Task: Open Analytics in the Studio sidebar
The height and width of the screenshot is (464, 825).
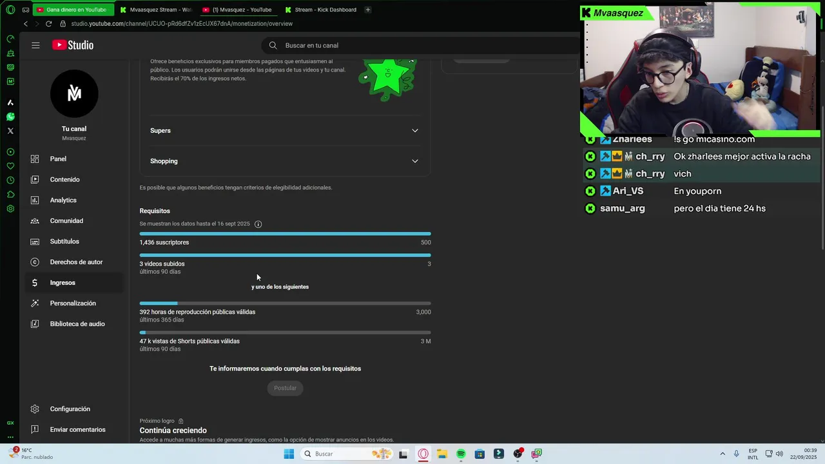Action: [74, 200]
